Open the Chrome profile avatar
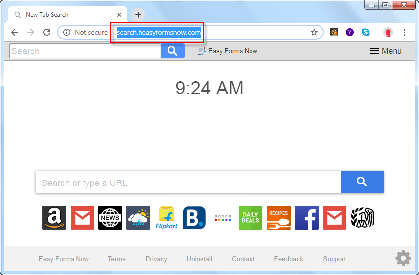Screen dimensions: 419x275 coord(388,32)
